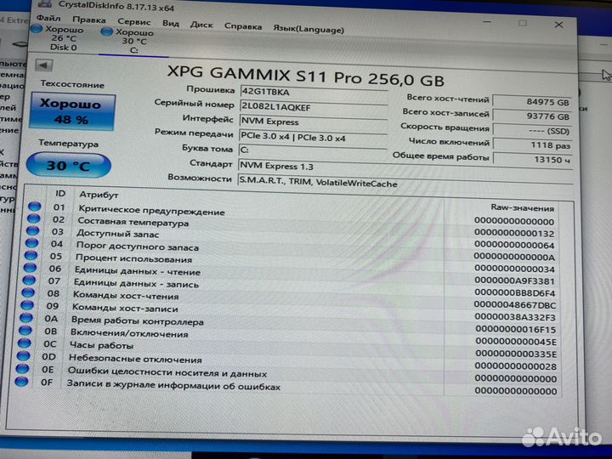Click the status icon for attribute 0A

tap(26, 317)
